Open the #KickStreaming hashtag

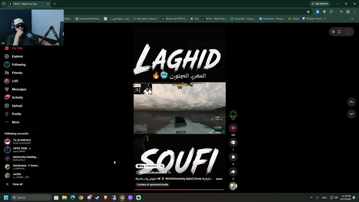(x=175, y=179)
